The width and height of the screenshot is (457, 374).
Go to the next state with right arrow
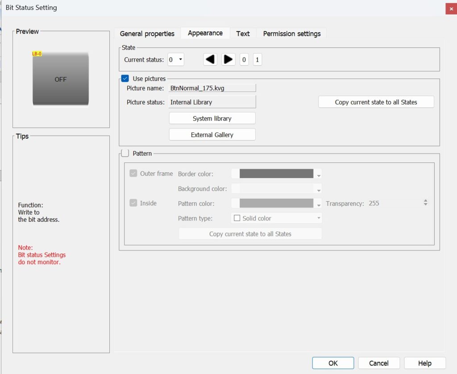point(228,59)
